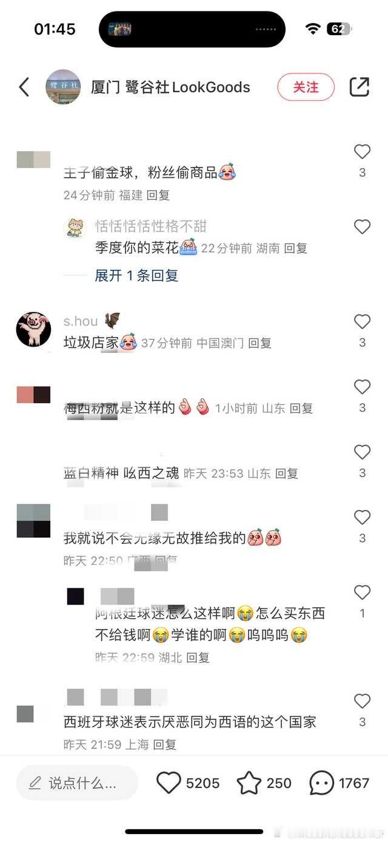Like the 梅西粉就是这样的 comment
Viewport: 388px width, 842px height.
pos(362,387)
